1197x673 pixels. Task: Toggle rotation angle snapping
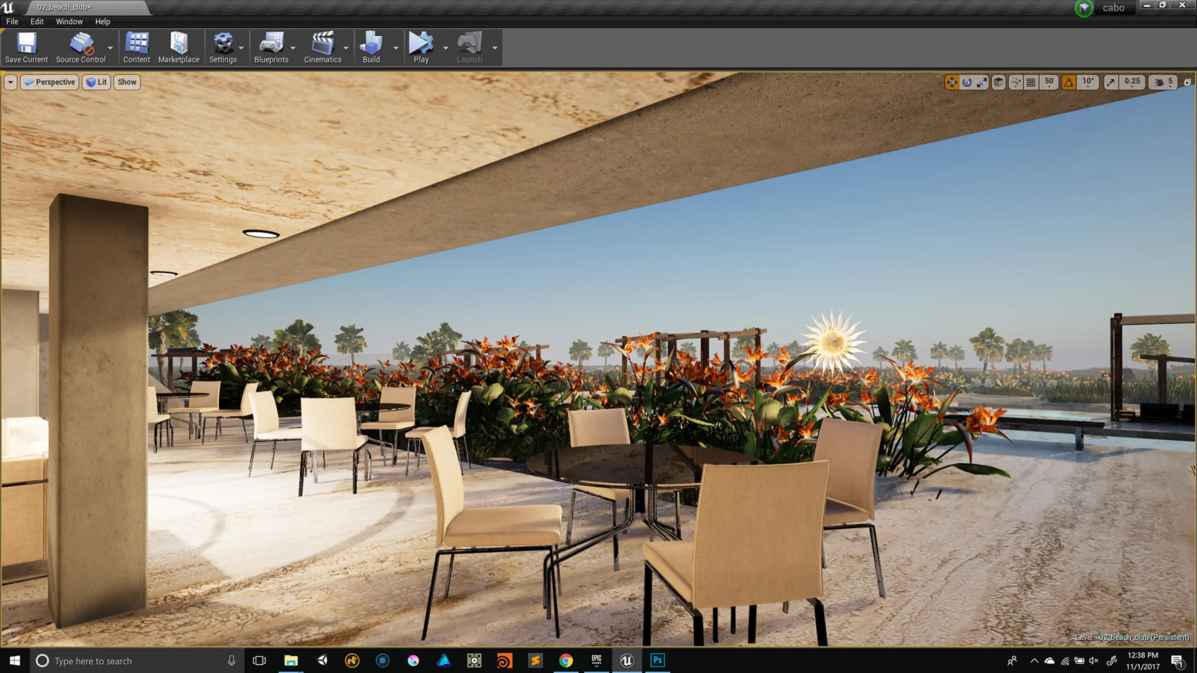click(1069, 82)
